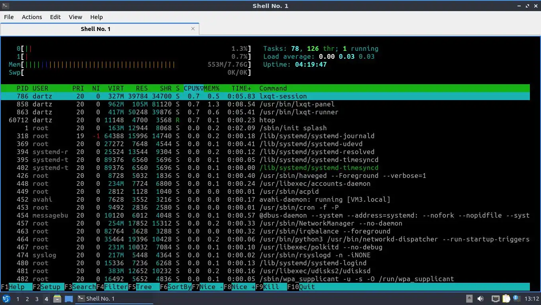Click the F2 Setup button in htop
The width and height of the screenshot is (541, 305).
[48, 287]
